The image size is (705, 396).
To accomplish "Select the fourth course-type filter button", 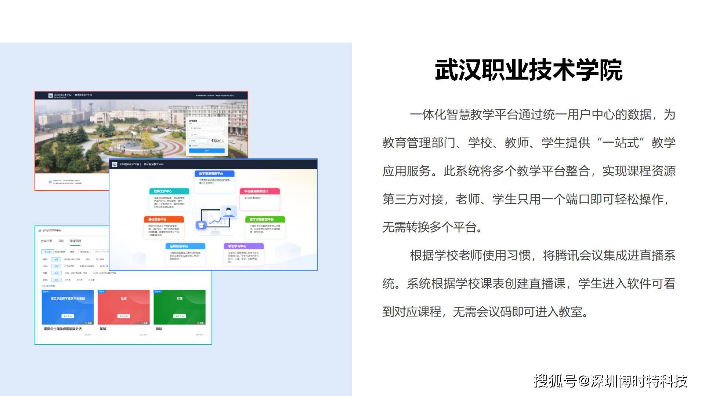I will tap(84, 252).
